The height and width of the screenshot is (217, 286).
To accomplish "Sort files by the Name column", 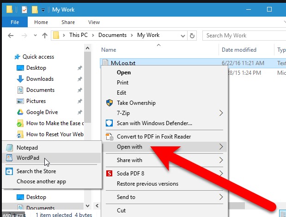I will pos(109,50).
